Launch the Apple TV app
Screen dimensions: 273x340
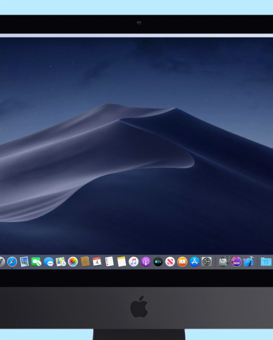158,261
